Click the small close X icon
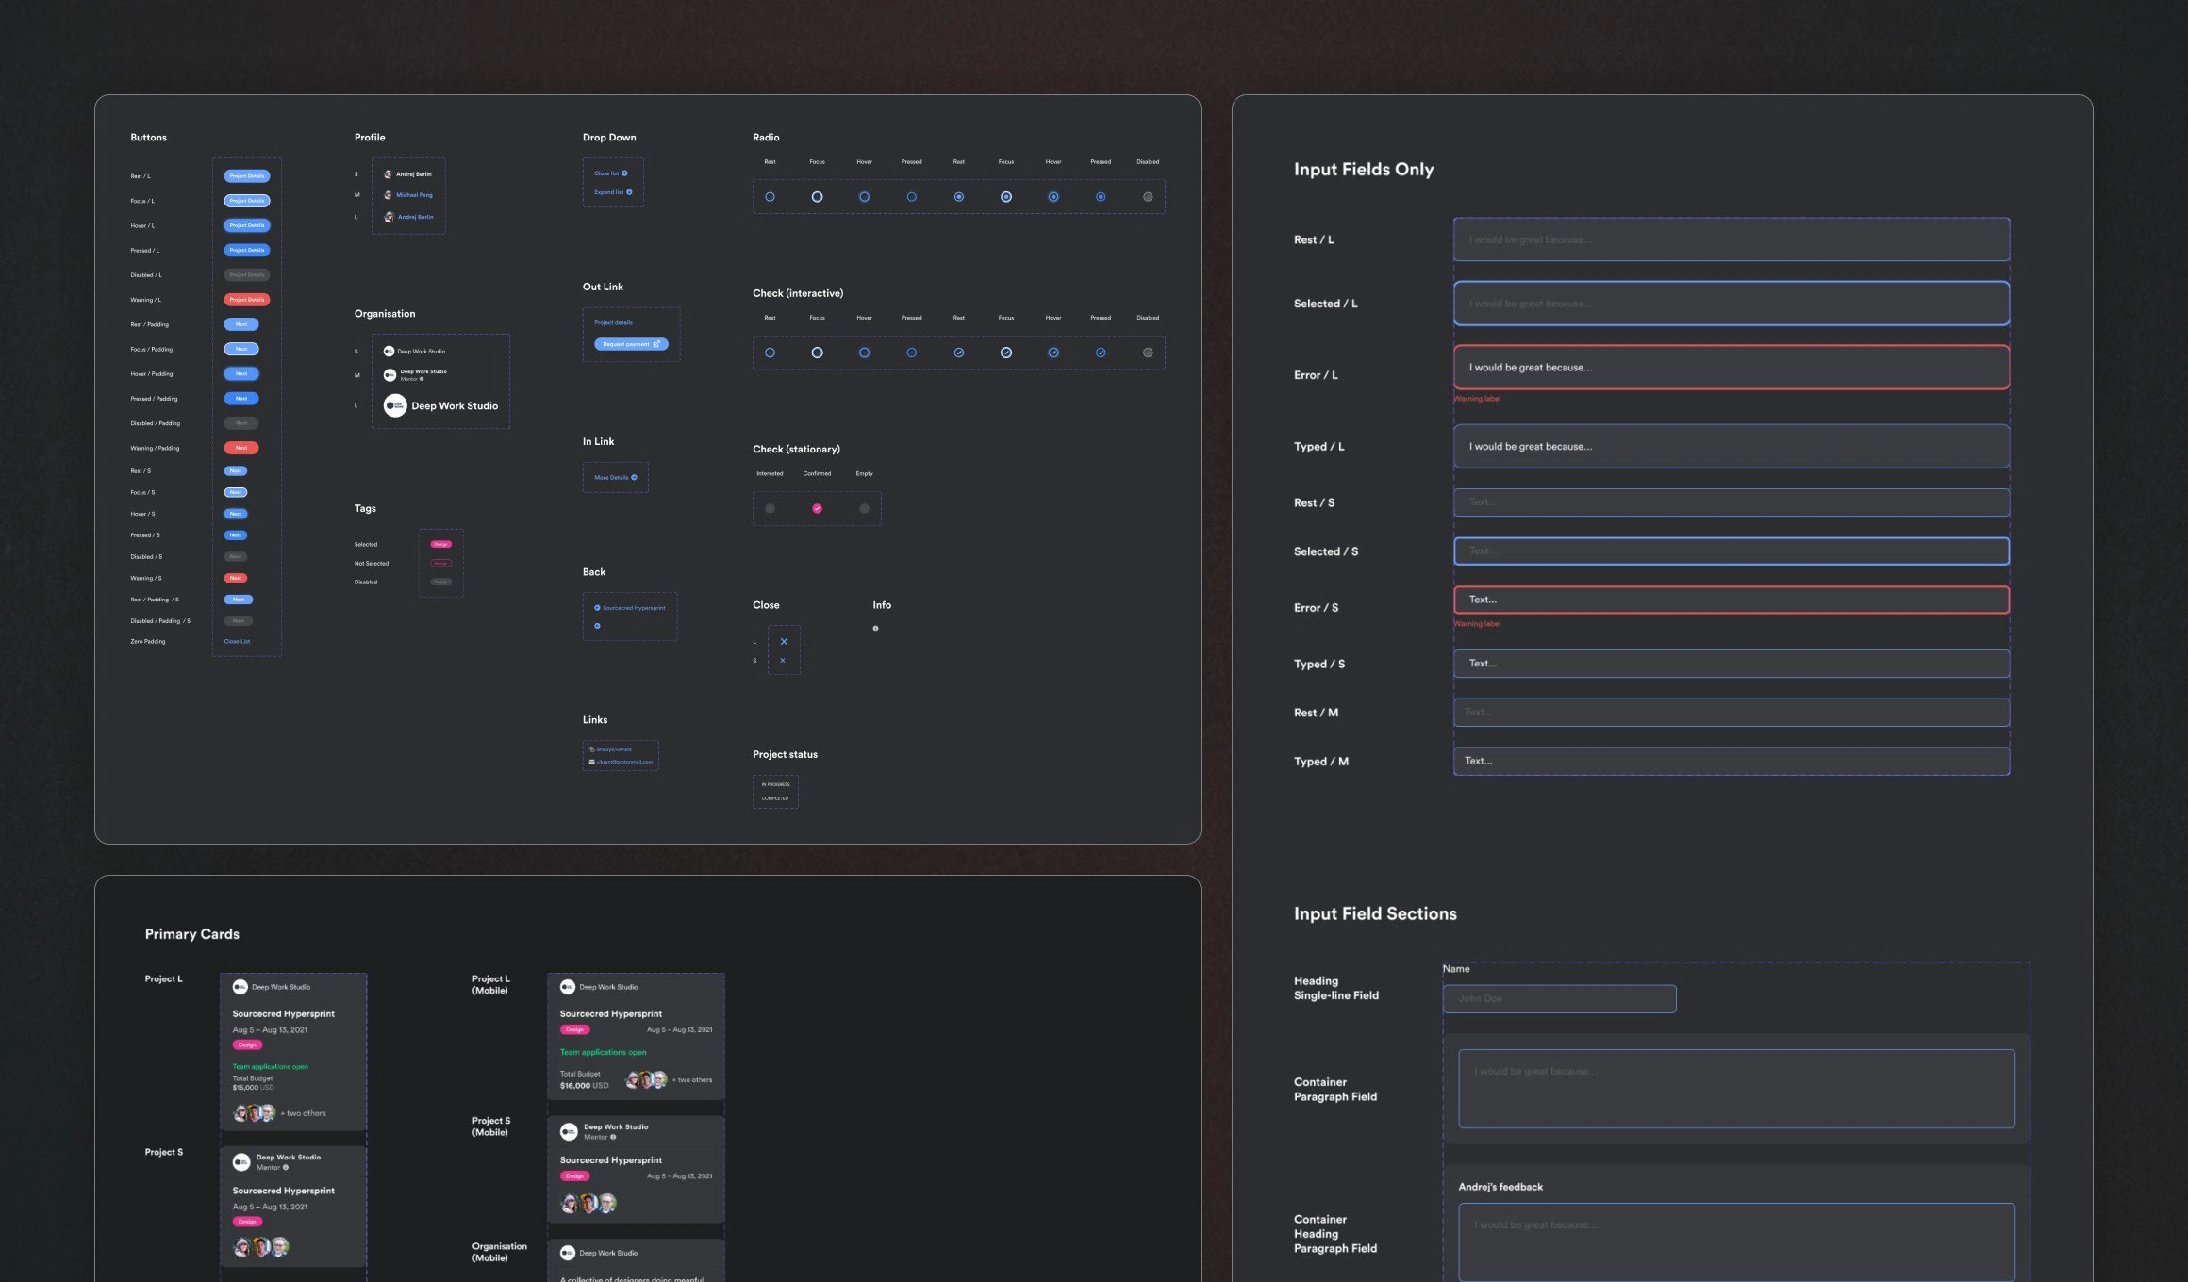This screenshot has width=2188, height=1282. [783, 661]
